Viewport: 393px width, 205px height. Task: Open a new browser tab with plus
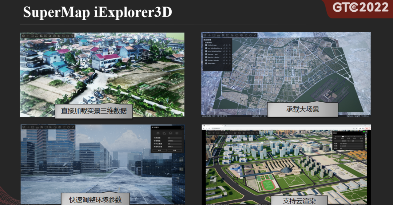[x=226, y=126]
